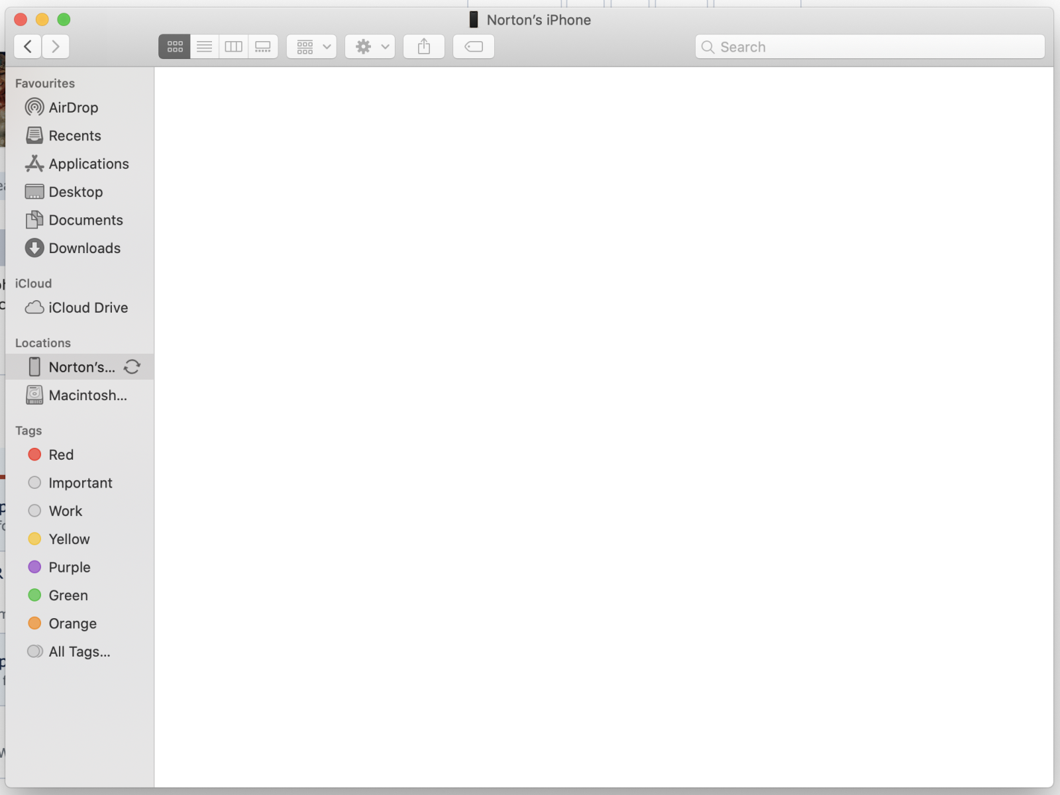Image resolution: width=1060 pixels, height=795 pixels.
Task: Click the Edit Tags toolbar button
Action: click(x=474, y=46)
